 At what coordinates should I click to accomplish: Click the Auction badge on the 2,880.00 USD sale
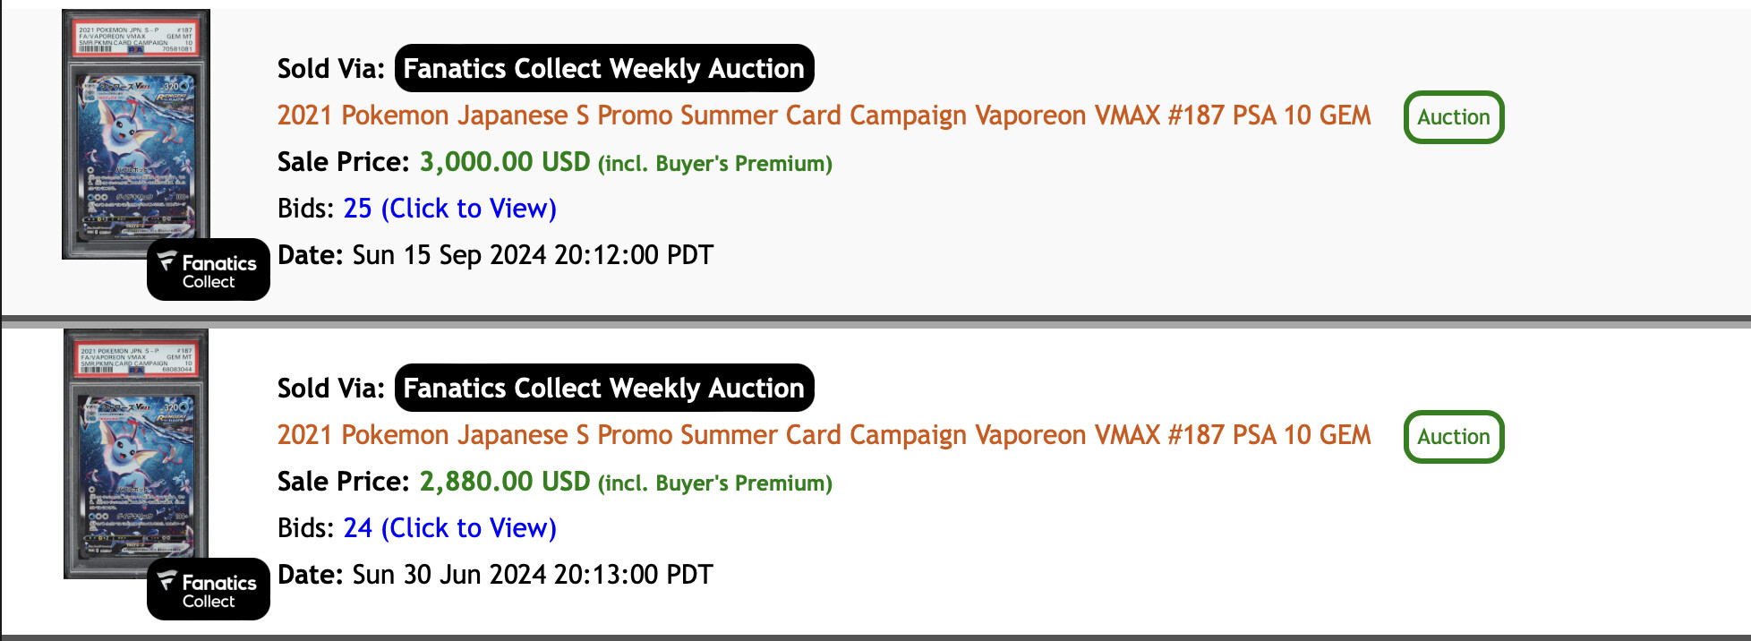(x=1454, y=437)
